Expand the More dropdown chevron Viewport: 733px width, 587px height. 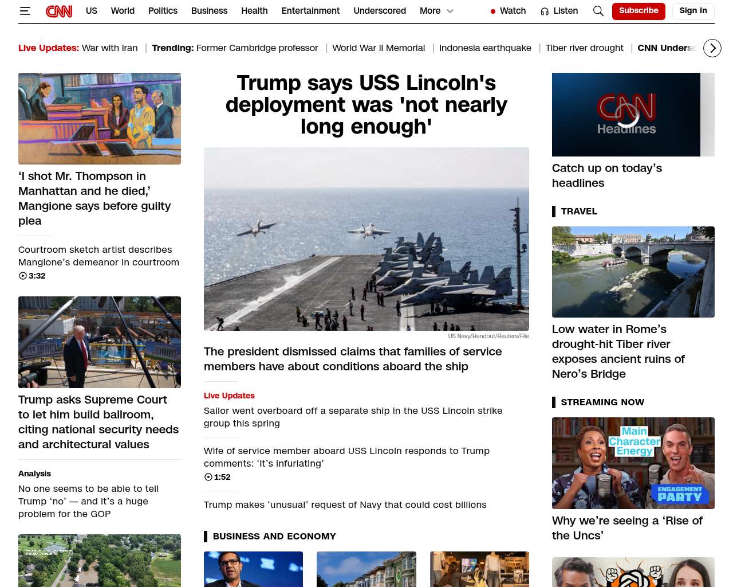(450, 11)
